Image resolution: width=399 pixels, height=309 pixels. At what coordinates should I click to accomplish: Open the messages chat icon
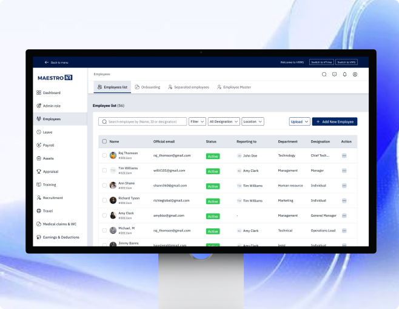(x=334, y=74)
